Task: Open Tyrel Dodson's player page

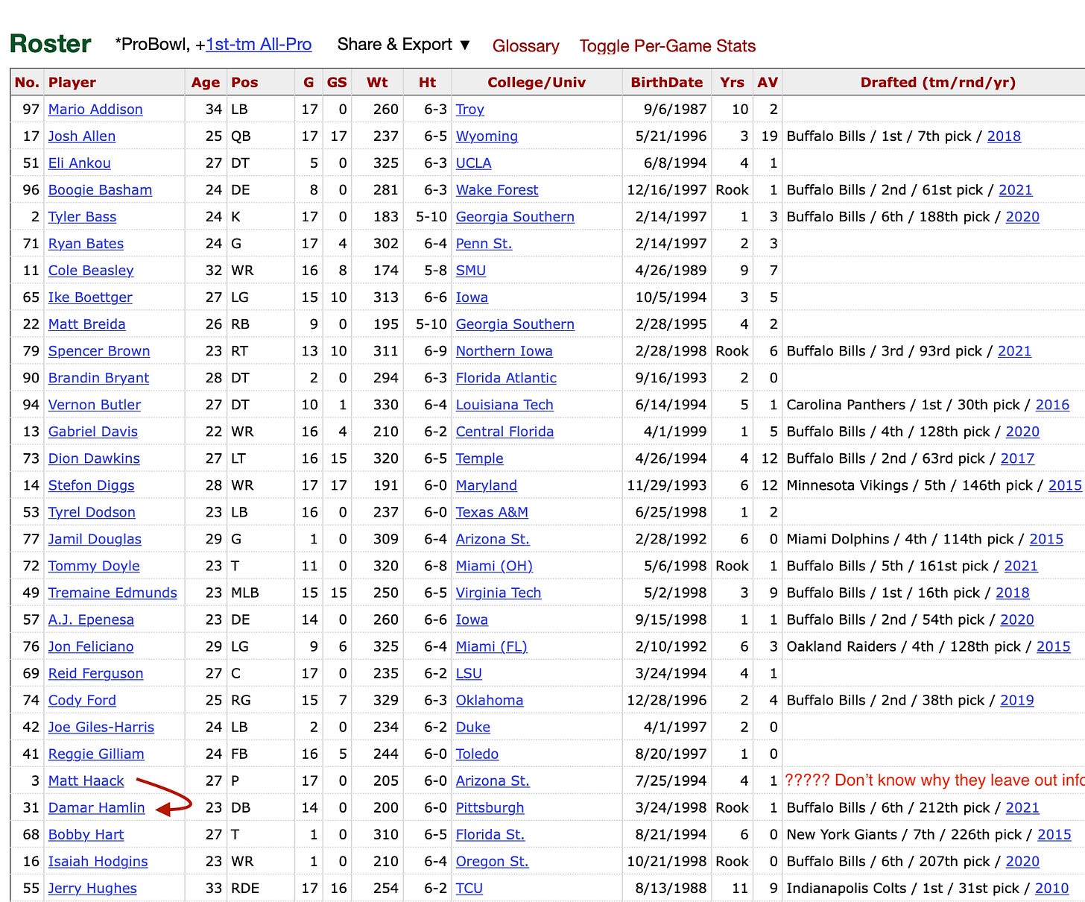Action: [92, 512]
